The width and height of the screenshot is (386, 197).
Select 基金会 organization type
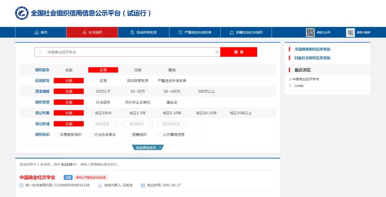point(172,102)
